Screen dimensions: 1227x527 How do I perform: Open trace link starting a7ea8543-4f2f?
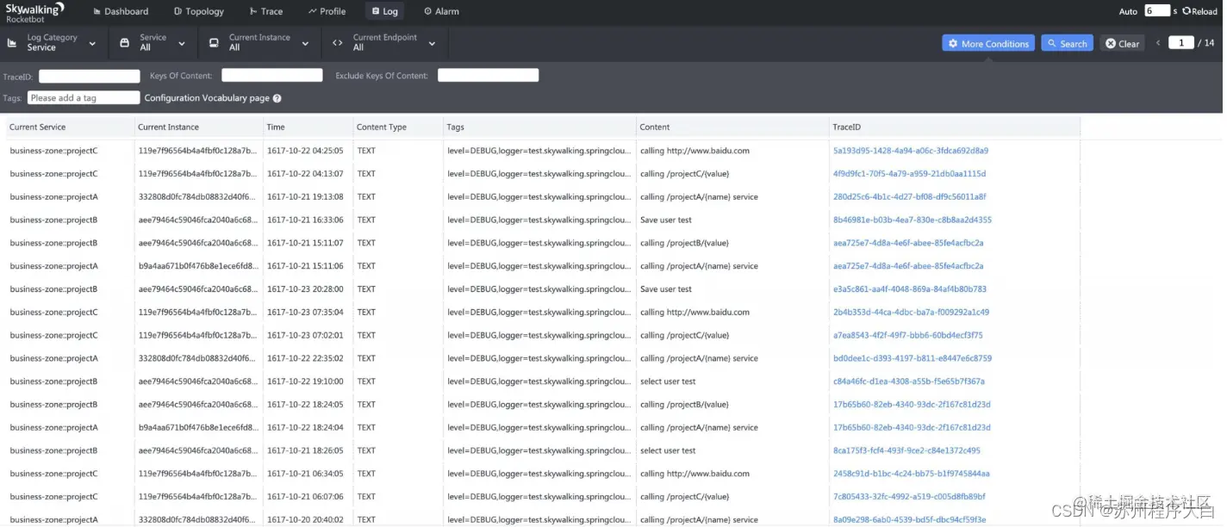(x=908, y=336)
